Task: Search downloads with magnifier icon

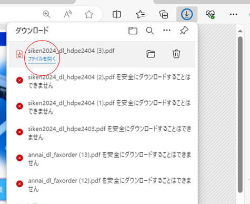Action: click(x=149, y=31)
